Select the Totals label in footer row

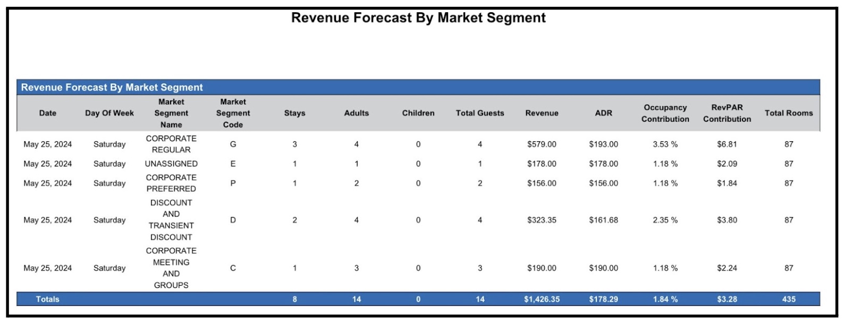(x=47, y=299)
